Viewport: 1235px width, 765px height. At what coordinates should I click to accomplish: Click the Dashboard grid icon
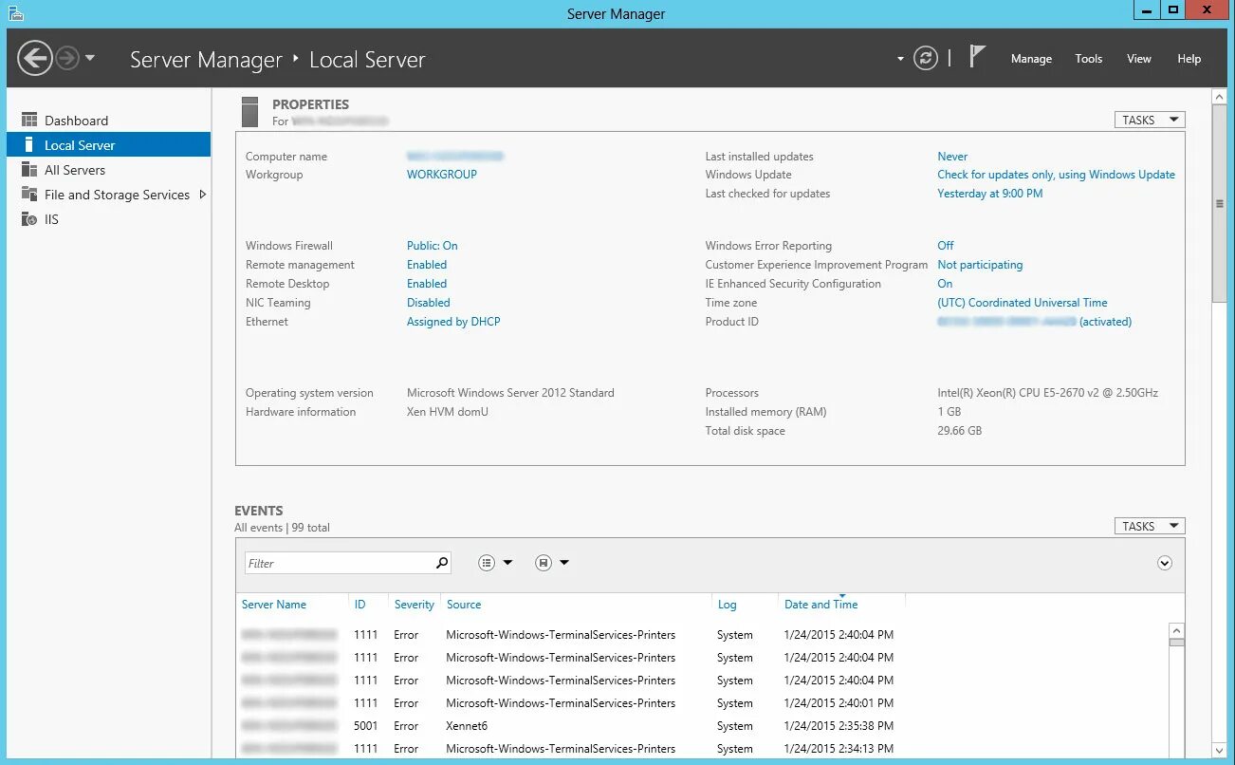(29, 121)
